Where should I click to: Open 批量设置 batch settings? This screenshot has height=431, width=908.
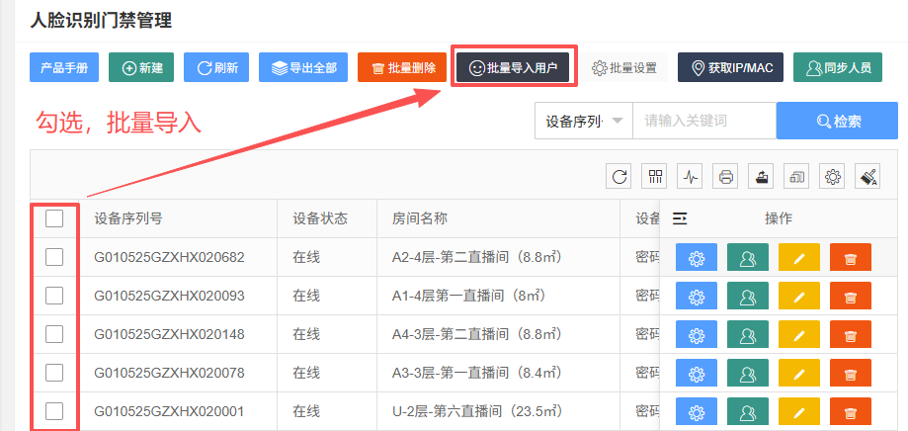point(624,68)
